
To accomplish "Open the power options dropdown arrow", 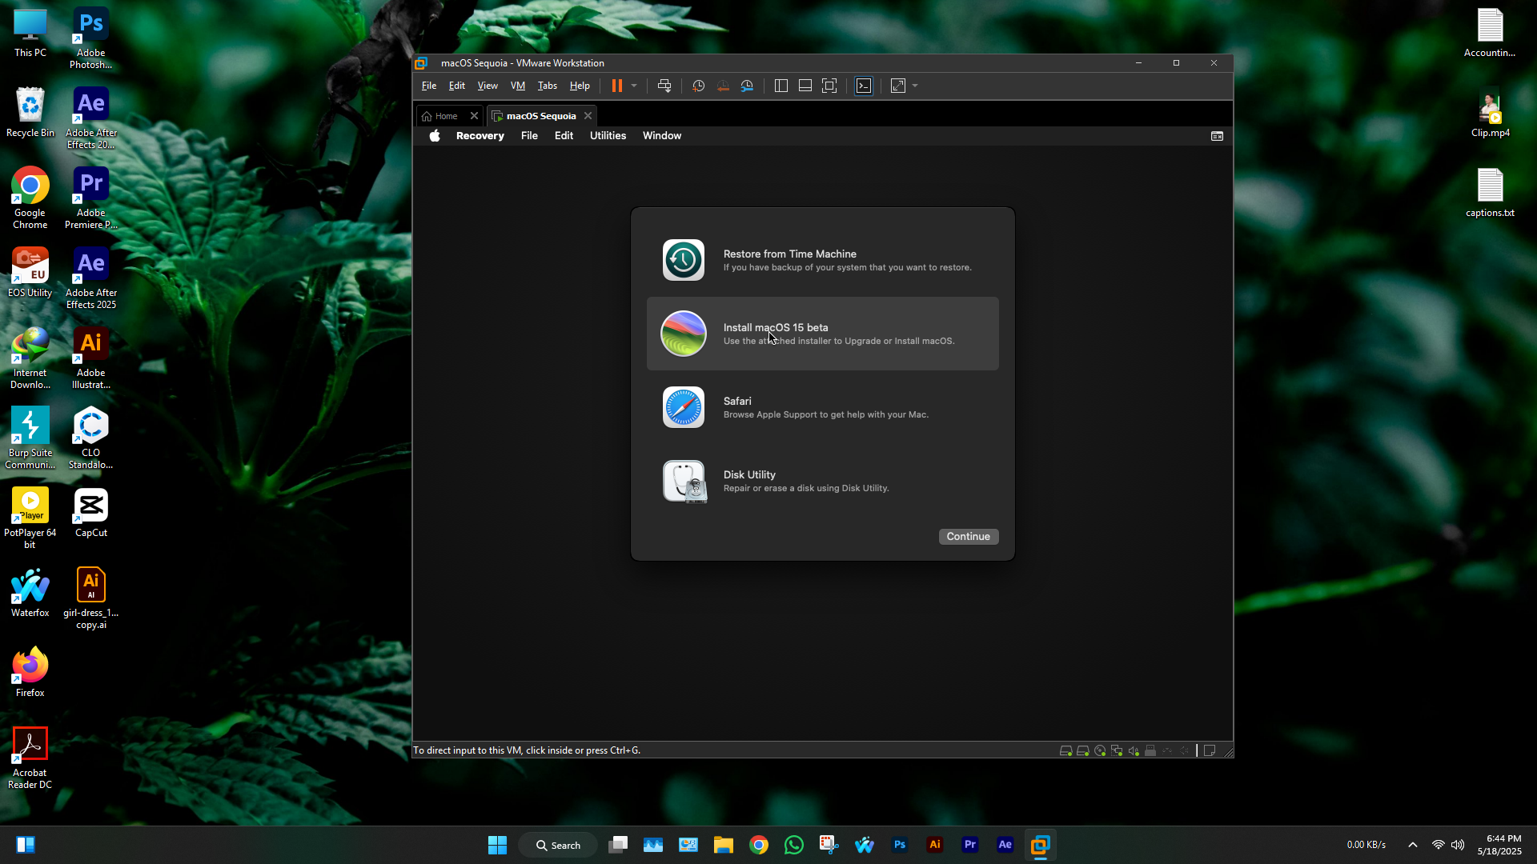I will [x=634, y=86].
